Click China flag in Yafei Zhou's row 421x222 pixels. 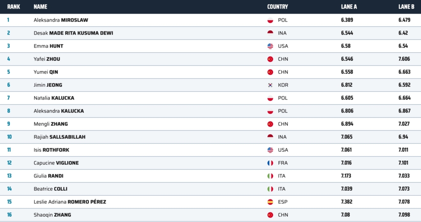(270, 59)
